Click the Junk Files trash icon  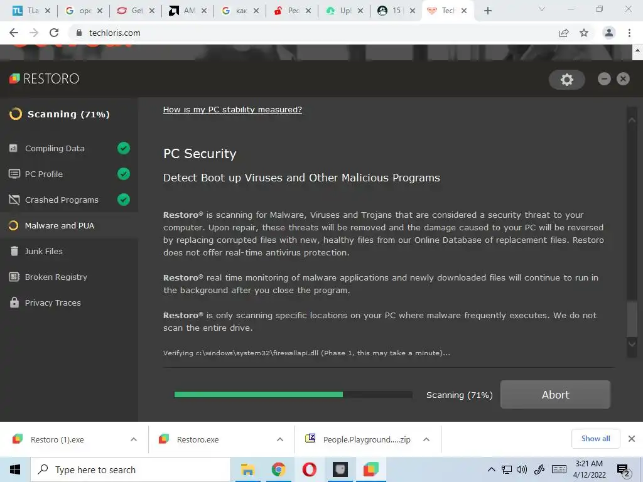click(x=14, y=251)
